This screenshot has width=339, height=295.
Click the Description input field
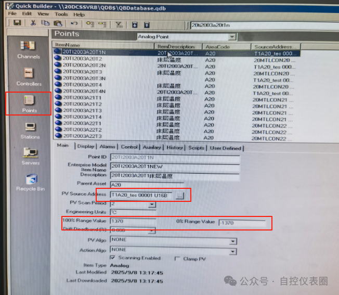175,176
